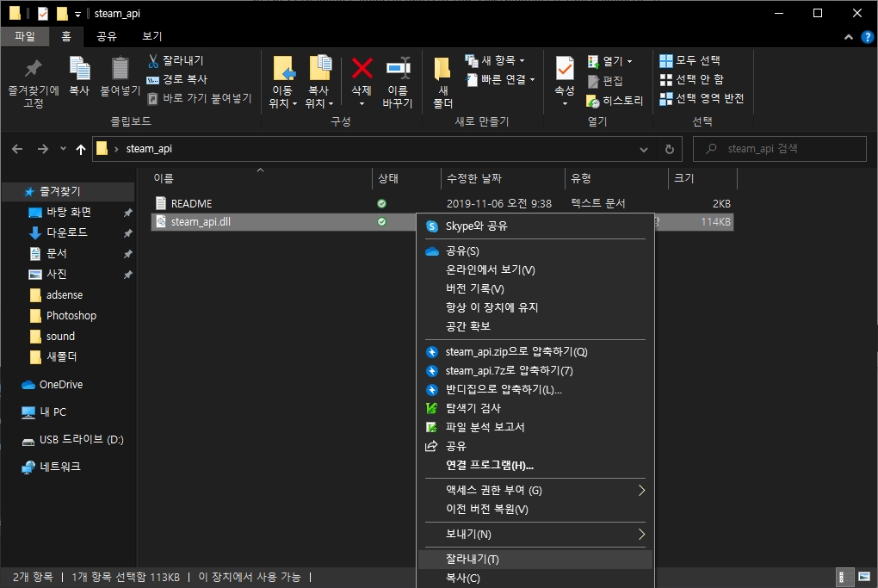This screenshot has width=878, height=588.
Task: Open Documents (문서) in sidebar
Action: tap(56, 254)
